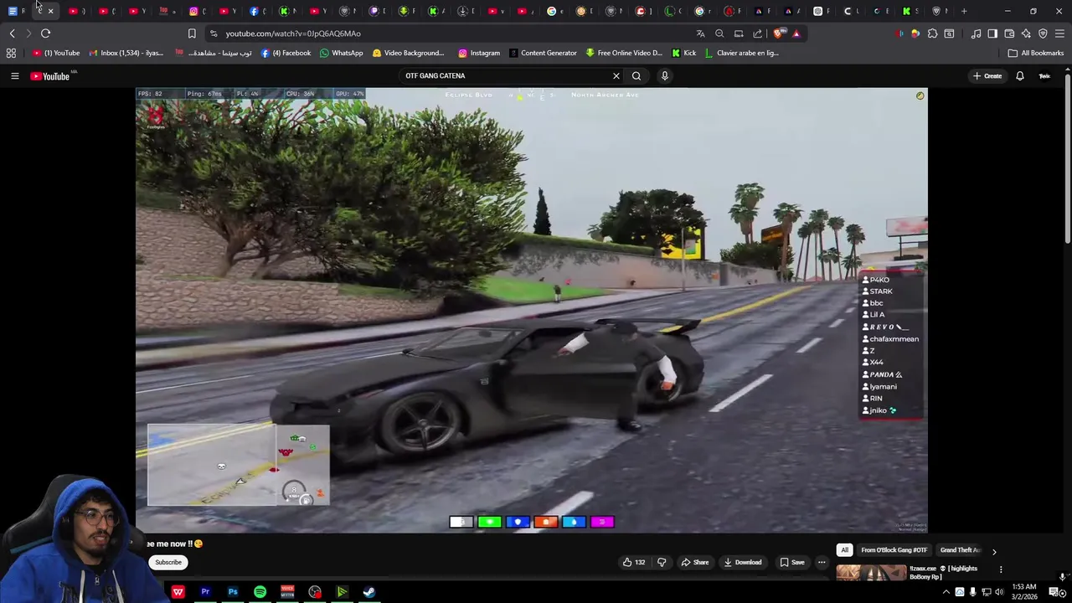Open Voicemeeter from the taskbar
The image size is (1072, 603).
tap(287, 592)
